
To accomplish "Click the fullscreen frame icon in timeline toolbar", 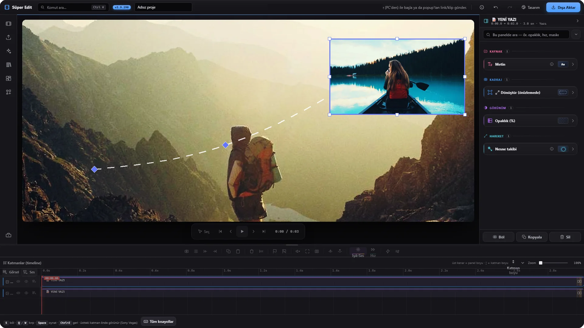I will (307, 251).
